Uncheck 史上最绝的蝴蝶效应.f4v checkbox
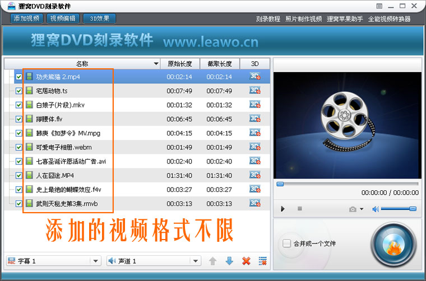 18,190
